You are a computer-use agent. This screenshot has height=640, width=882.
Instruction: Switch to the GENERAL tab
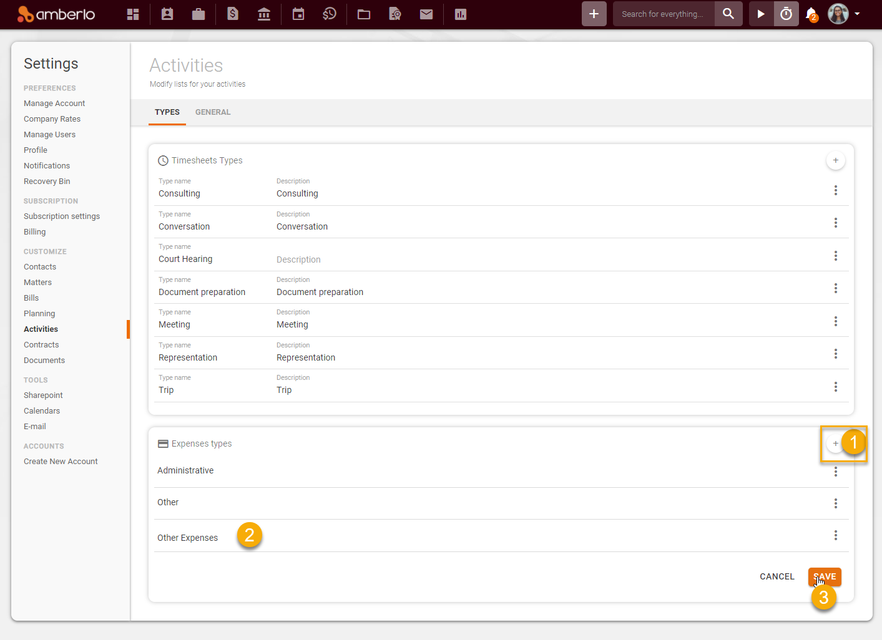213,112
